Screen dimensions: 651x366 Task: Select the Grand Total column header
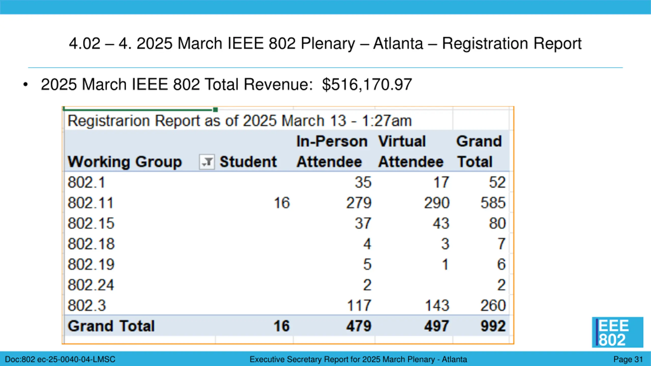click(479, 151)
